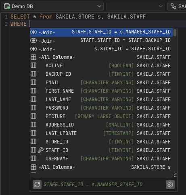Click the column icon next to EMAIL
Viewport: 186px width, 195px height.
[33, 82]
